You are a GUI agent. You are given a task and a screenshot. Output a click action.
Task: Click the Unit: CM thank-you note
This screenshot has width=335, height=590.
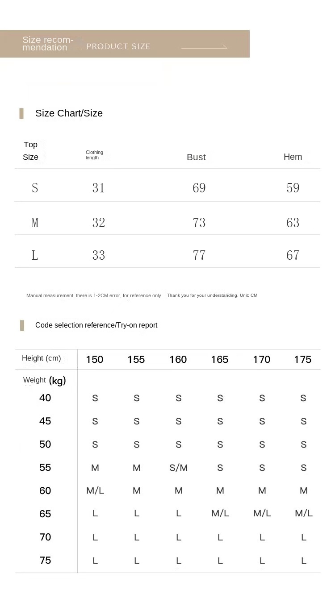point(212,295)
